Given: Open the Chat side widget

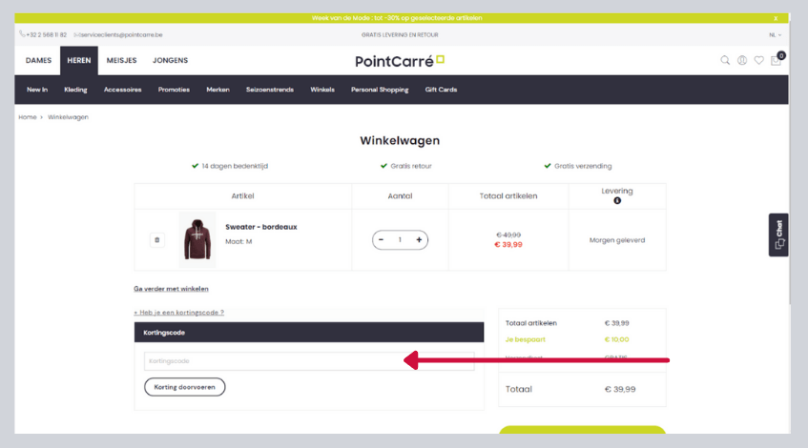Looking at the screenshot, I should pos(778,234).
